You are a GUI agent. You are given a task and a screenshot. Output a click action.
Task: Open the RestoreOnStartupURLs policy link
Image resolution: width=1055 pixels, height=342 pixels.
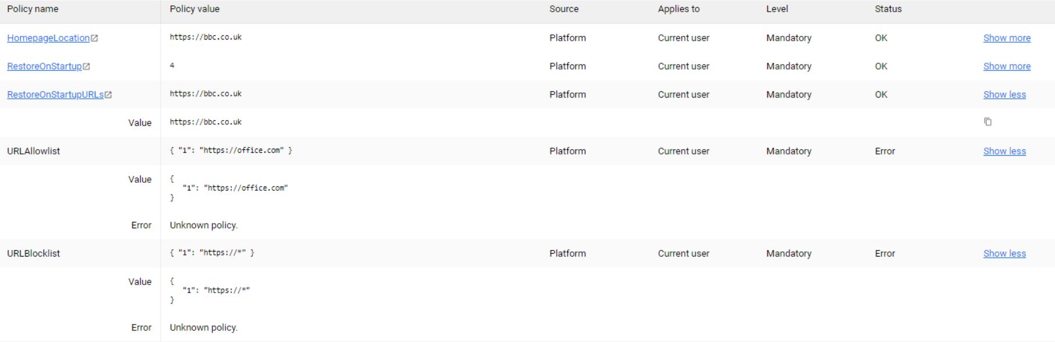55,95
